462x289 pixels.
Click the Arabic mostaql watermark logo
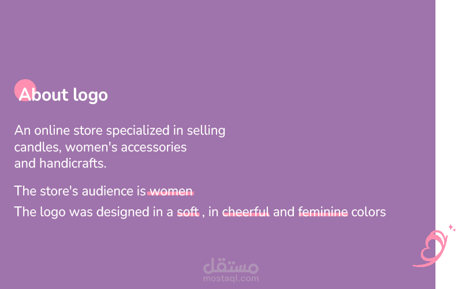[x=231, y=265]
